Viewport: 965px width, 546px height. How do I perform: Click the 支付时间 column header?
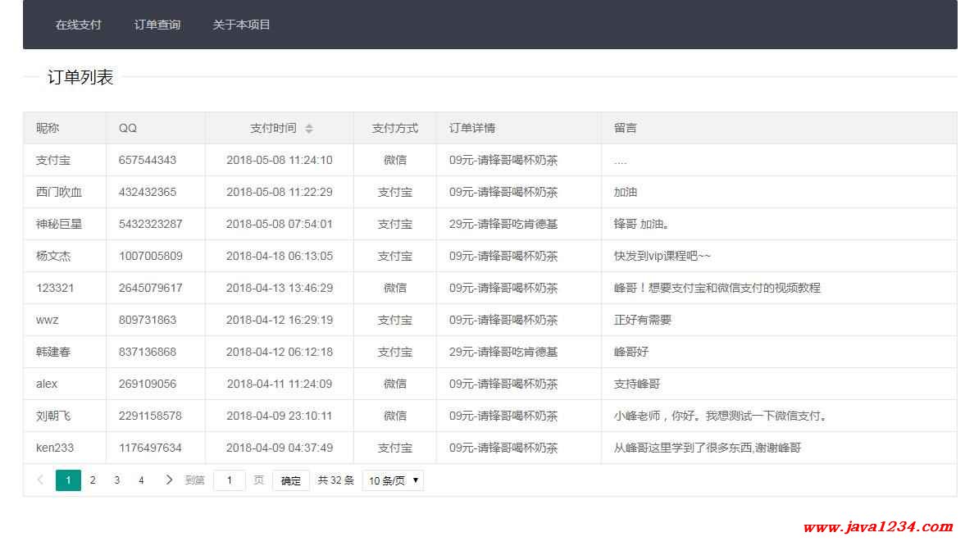pyautogui.click(x=273, y=128)
